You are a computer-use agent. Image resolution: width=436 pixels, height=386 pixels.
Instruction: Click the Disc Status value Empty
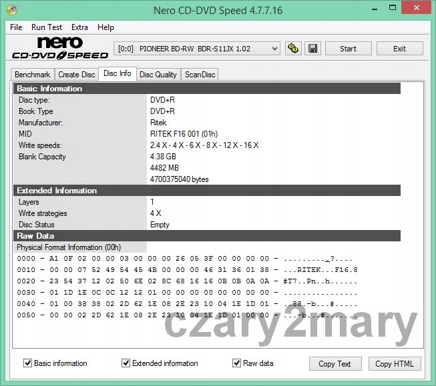pyautogui.click(x=160, y=225)
